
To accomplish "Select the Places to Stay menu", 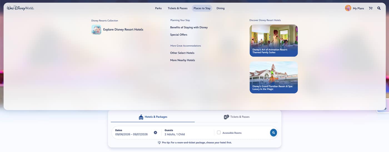I will (x=202, y=8).
